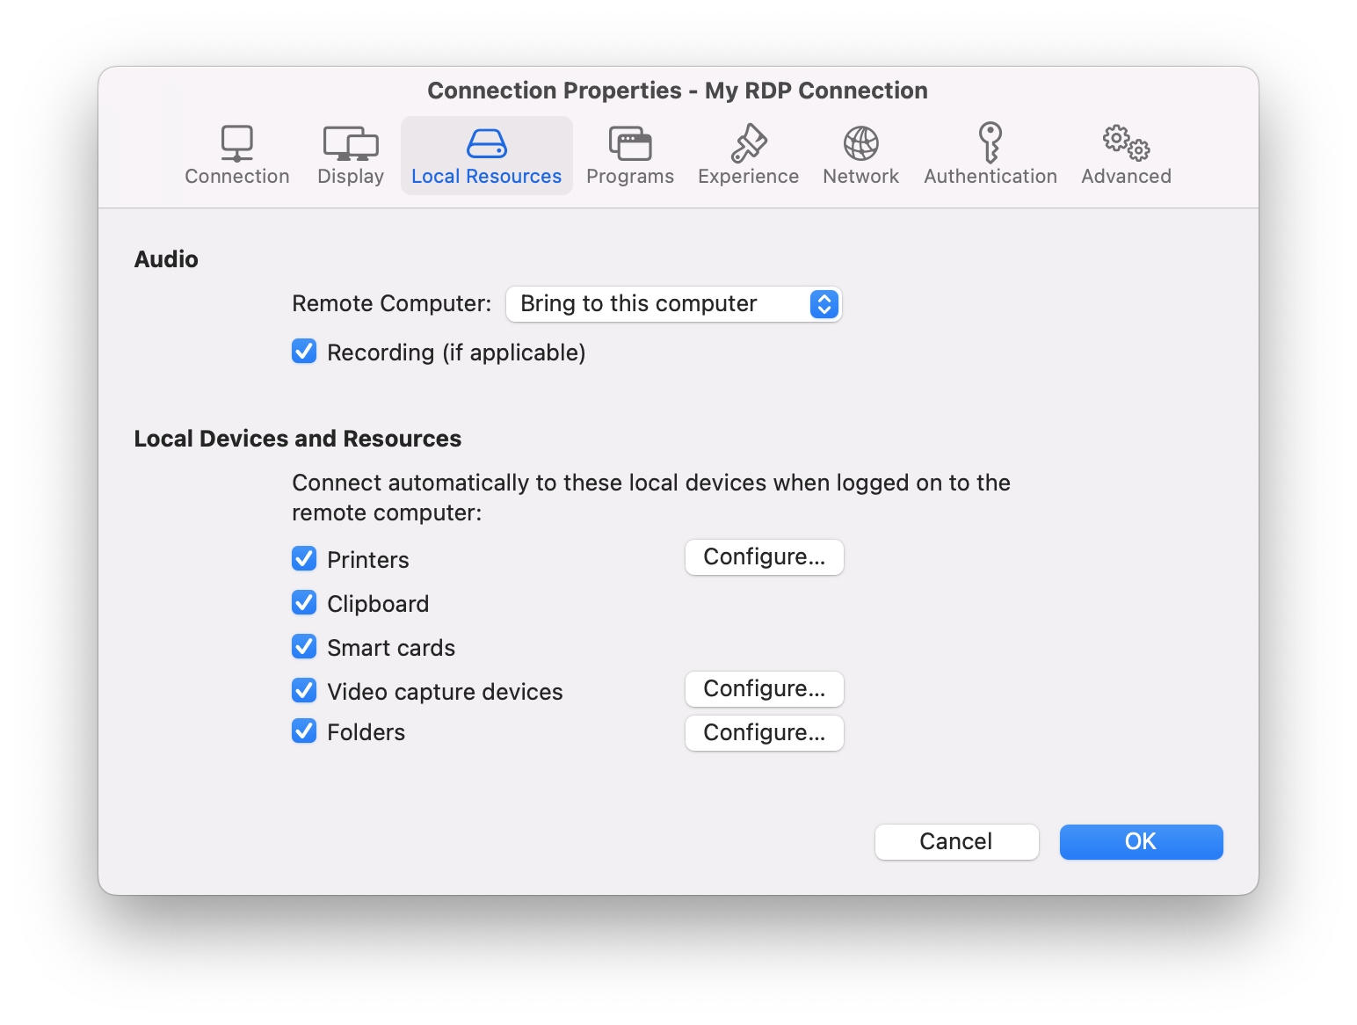Switch to the Display settings icon
Screen dimensions: 1357x1025
350,143
